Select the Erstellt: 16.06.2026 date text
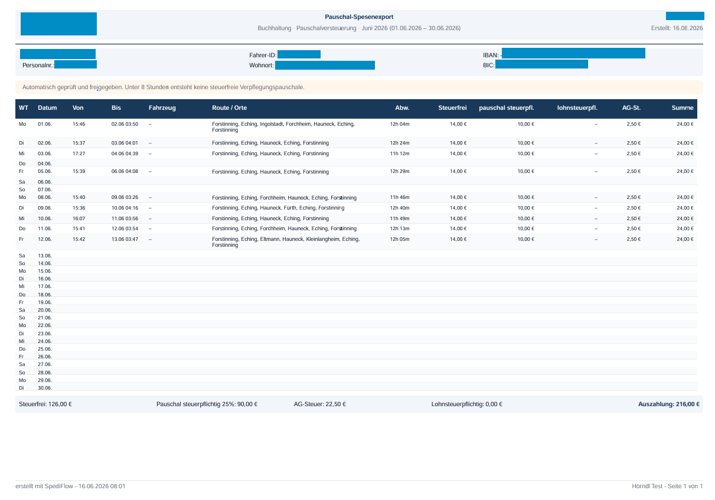This screenshot has width=715, height=500. [x=677, y=28]
